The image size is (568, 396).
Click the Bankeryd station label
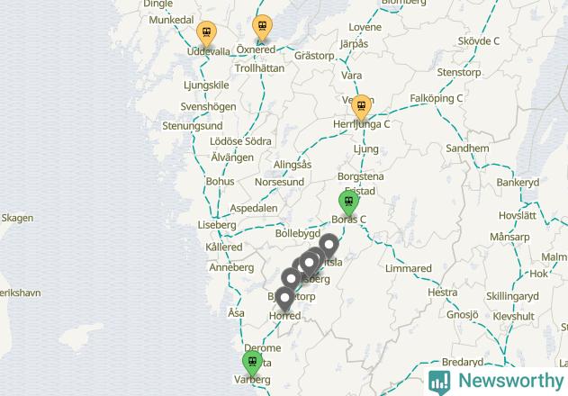coord(518,182)
